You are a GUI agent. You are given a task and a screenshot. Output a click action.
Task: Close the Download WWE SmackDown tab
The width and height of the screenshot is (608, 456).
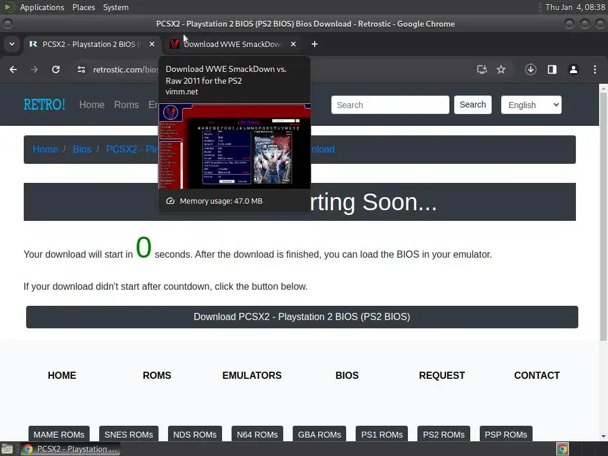293,44
